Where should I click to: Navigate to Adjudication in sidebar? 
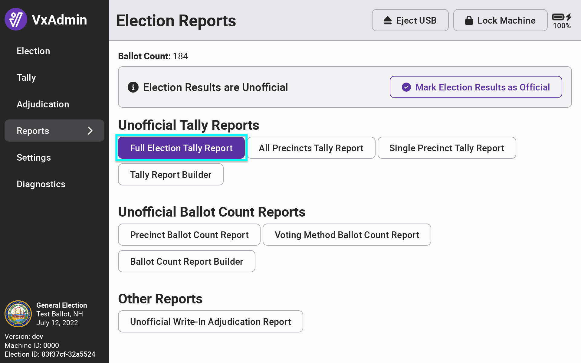43,104
